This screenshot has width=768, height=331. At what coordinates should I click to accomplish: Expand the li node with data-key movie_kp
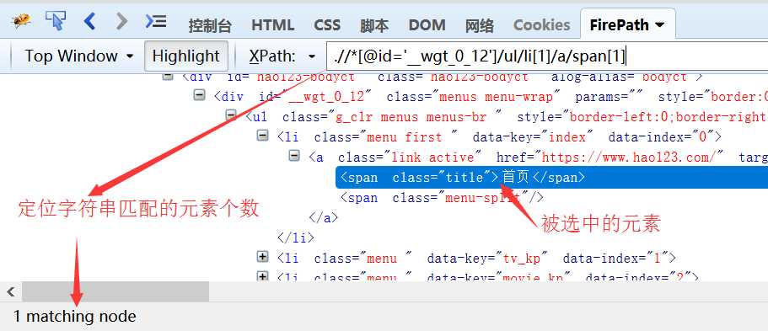click(x=263, y=276)
